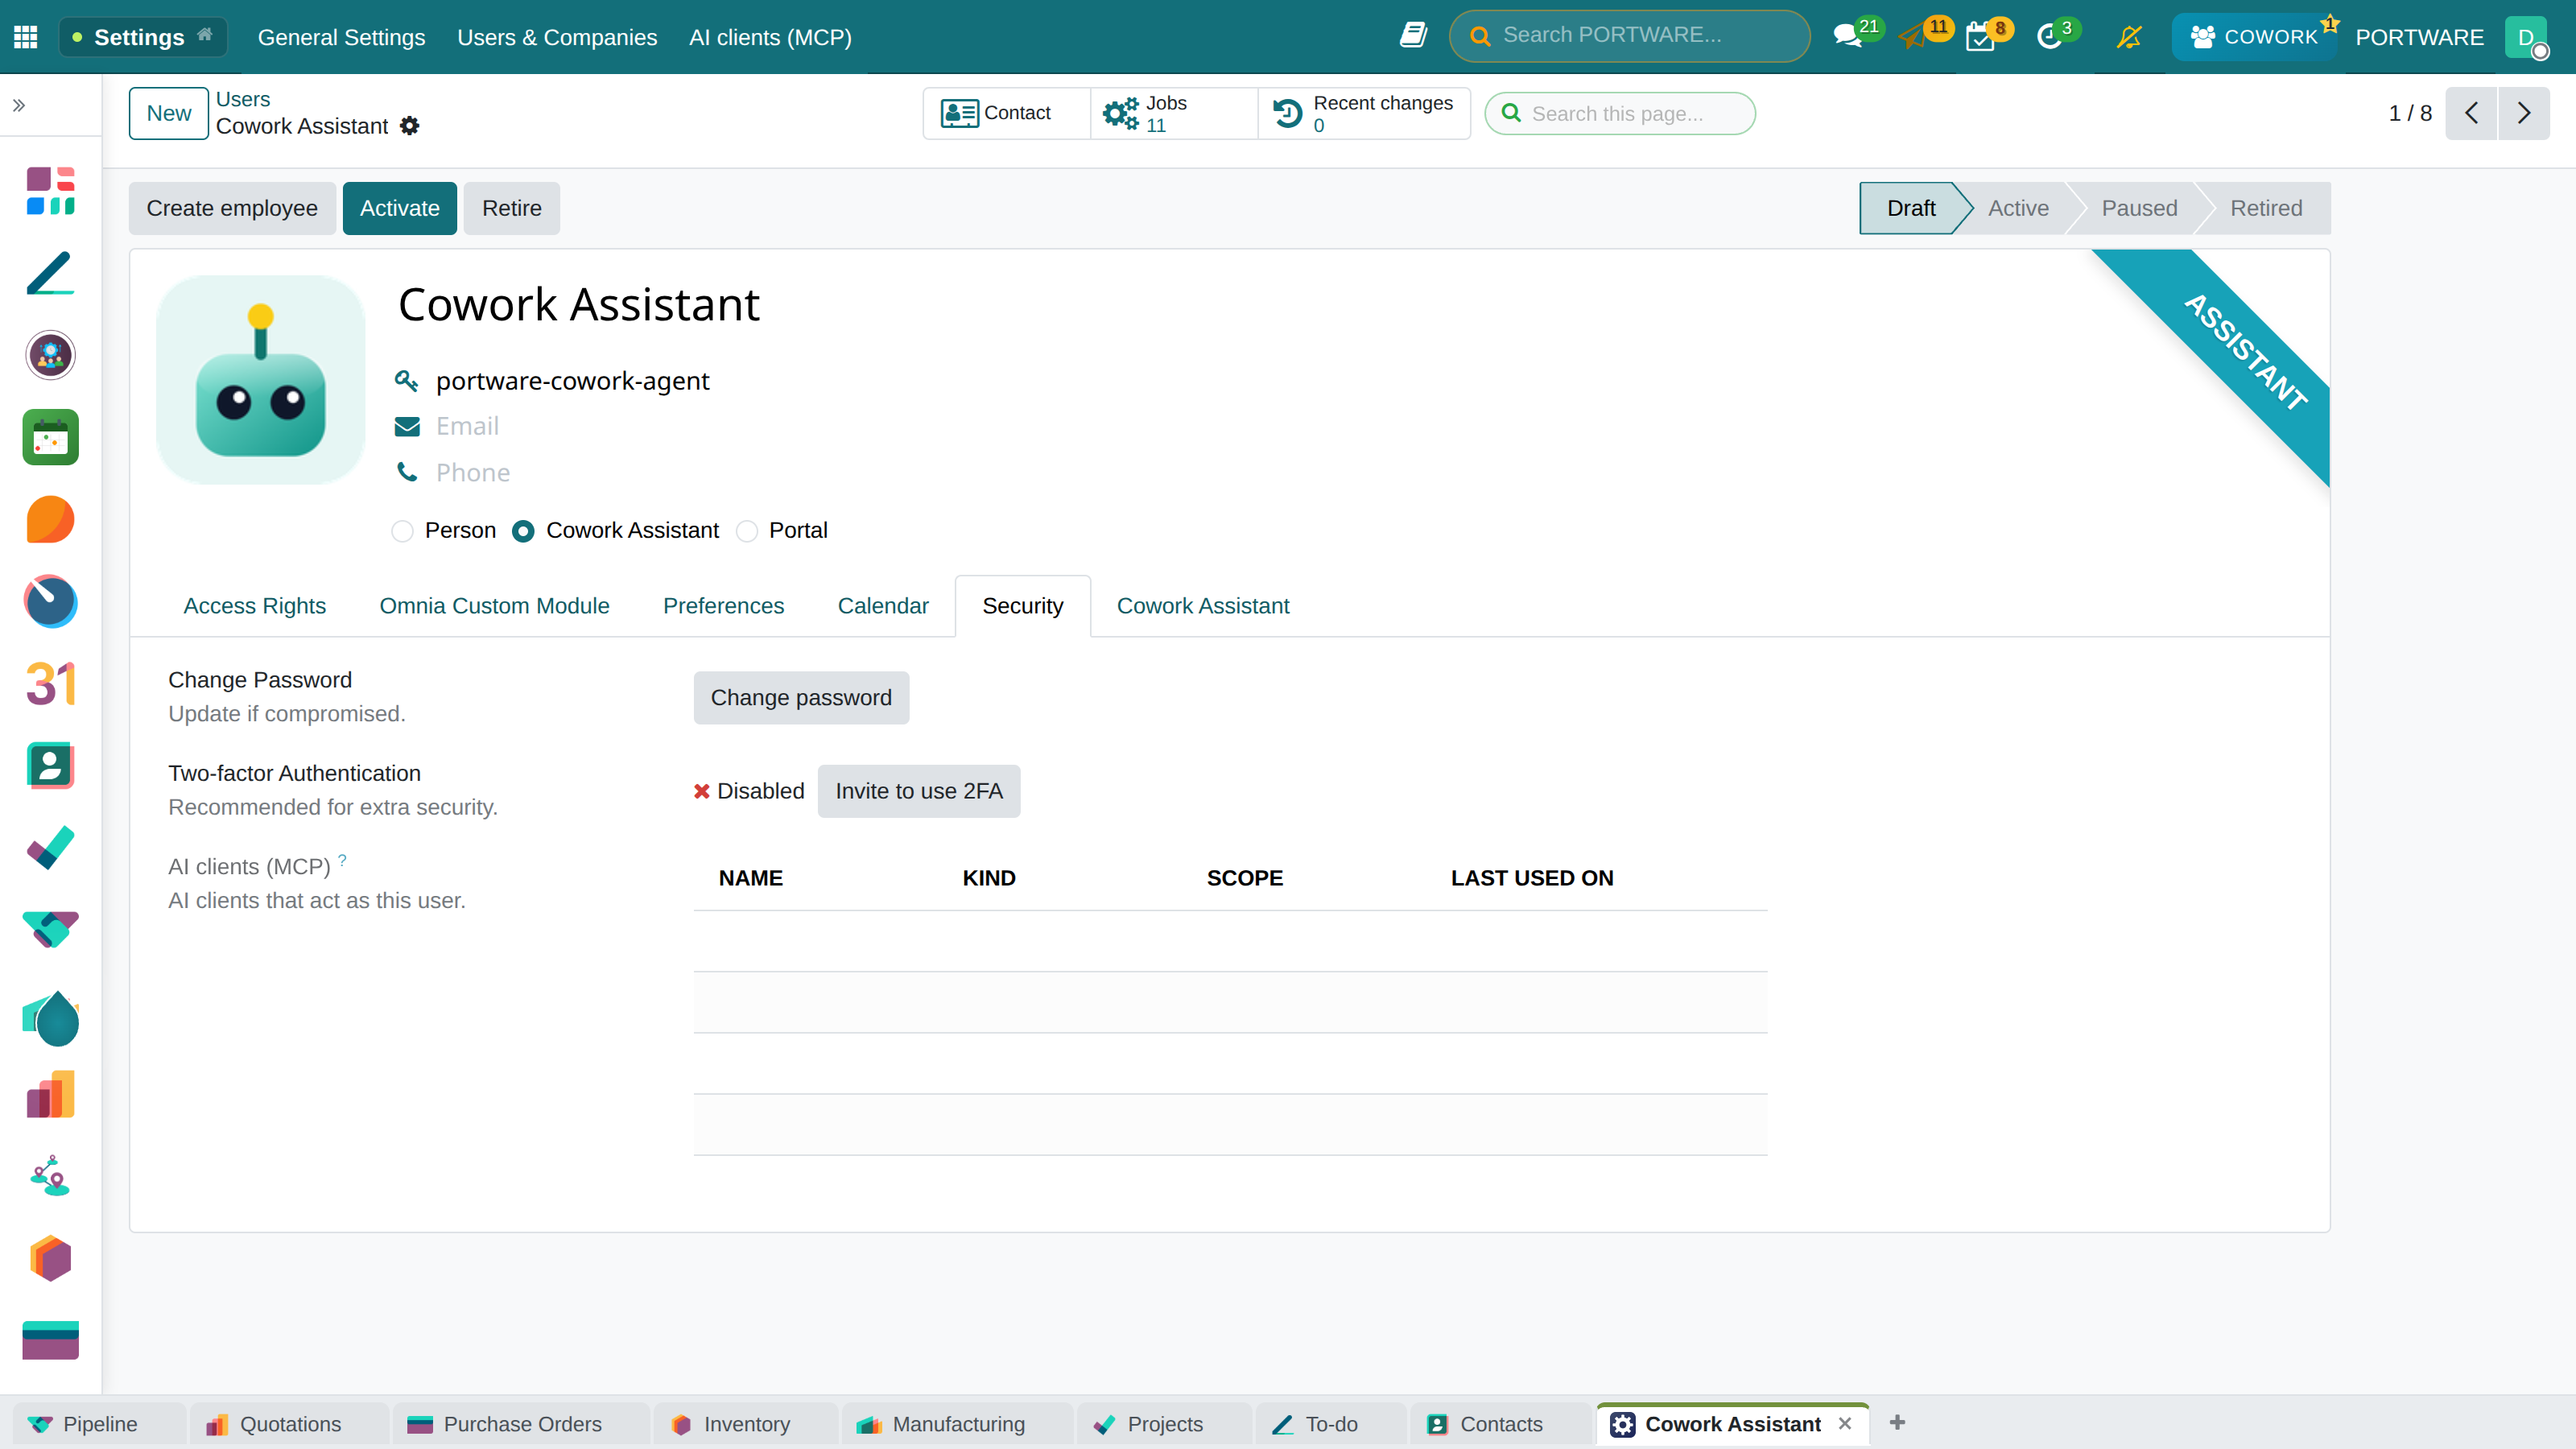Click the Search this page field
2576x1449 pixels.
pyautogui.click(x=1620, y=113)
